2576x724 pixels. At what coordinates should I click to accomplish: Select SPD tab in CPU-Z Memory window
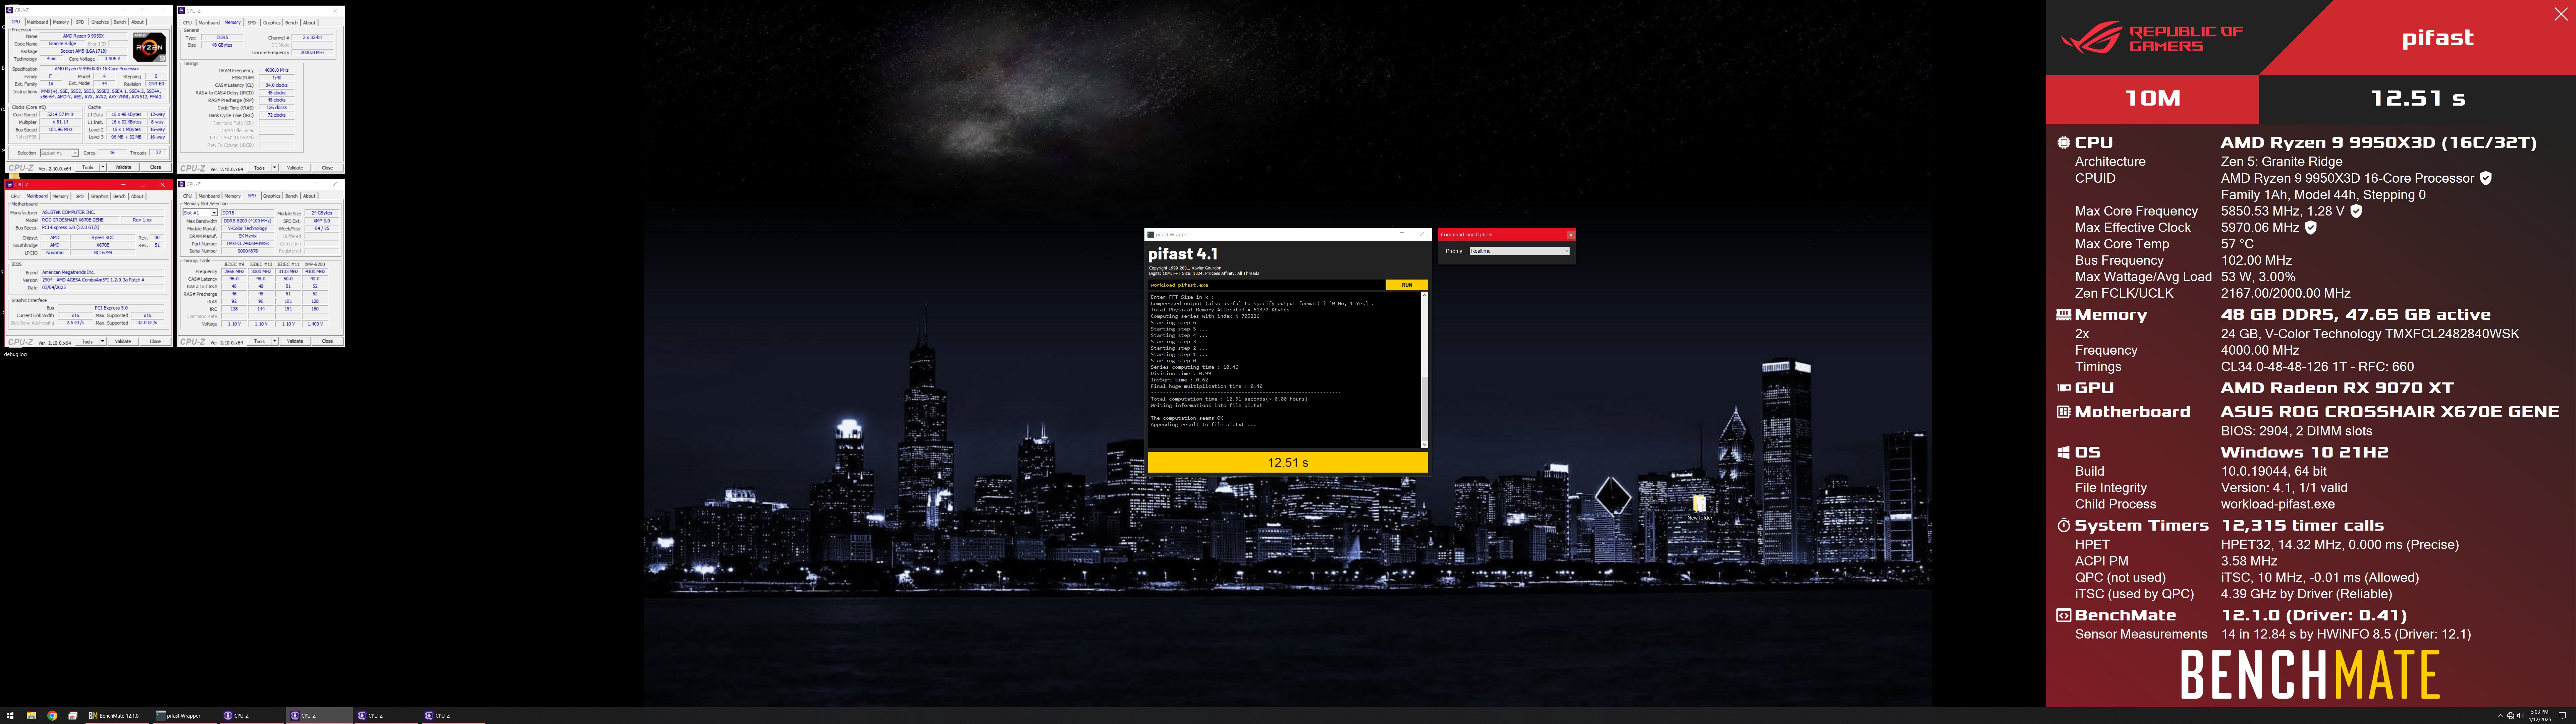252,23
